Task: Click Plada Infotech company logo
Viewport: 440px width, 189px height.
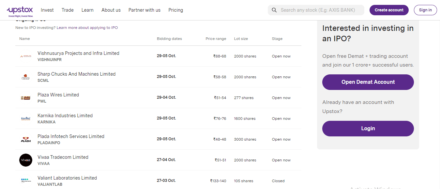Action: pyautogui.click(x=25, y=139)
